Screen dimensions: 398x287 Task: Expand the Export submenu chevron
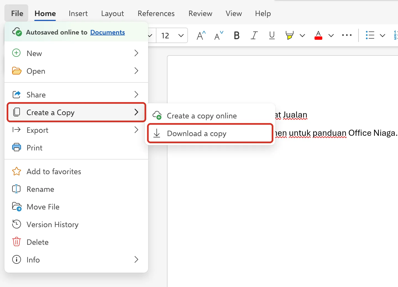[x=136, y=130]
